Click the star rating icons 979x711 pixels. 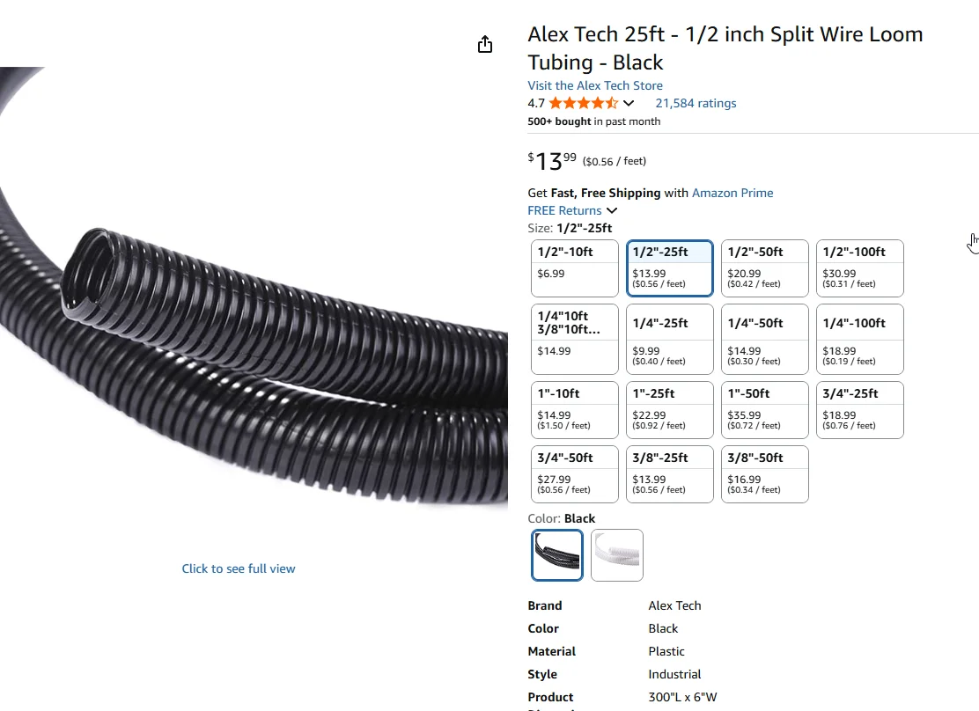(584, 103)
